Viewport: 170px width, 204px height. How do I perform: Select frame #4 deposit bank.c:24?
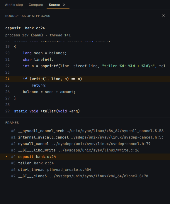pyautogui.click(x=85, y=157)
